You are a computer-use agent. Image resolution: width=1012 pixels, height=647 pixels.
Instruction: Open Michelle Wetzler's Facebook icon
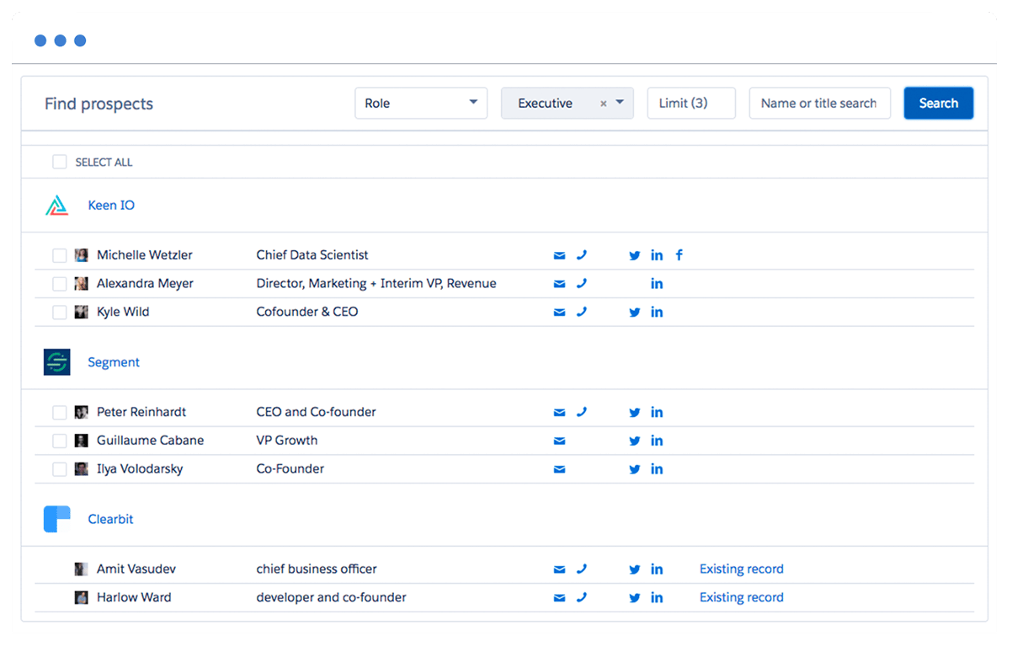[679, 254]
